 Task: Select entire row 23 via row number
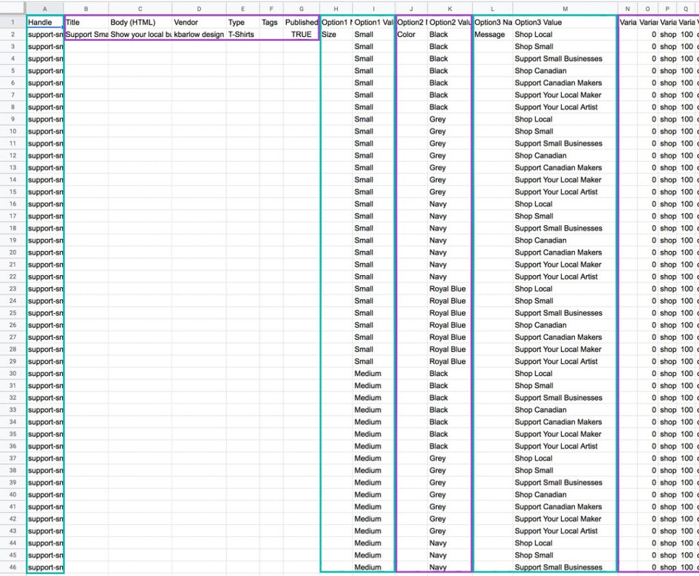coord(12,289)
